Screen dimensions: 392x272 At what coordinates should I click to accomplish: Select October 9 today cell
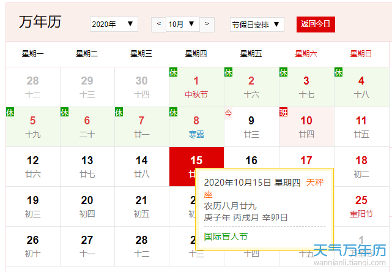(x=251, y=127)
